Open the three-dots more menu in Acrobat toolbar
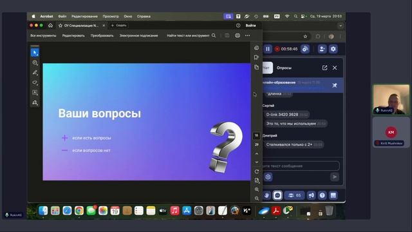This screenshot has height=232, width=412. [x=247, y=35]
